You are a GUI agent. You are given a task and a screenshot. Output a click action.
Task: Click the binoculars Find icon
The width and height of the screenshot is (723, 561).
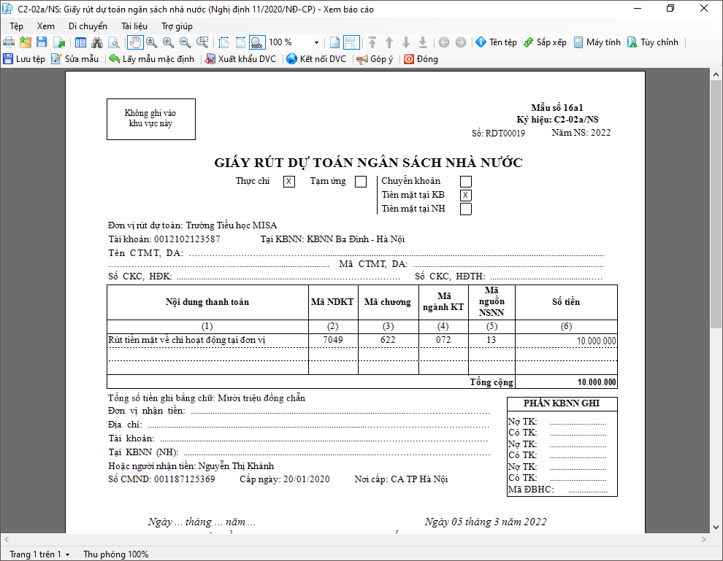[96, 42]
